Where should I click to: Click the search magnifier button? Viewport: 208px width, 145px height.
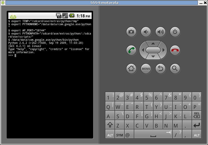[x=175, y=68]
